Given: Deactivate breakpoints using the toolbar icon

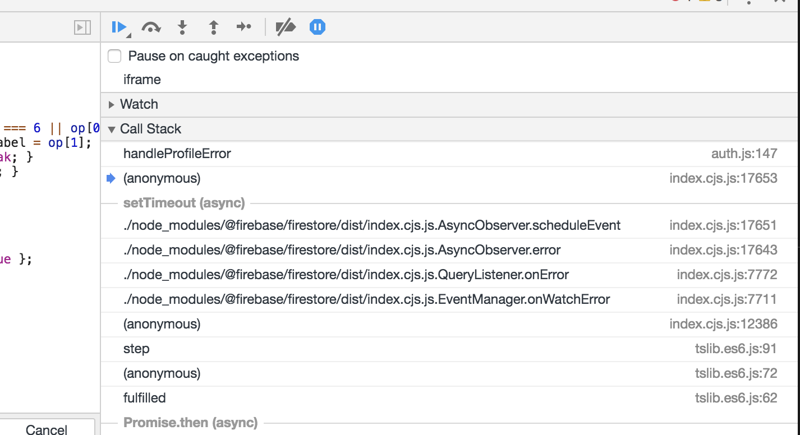Looking at the screenshot, I should [286, 26].
